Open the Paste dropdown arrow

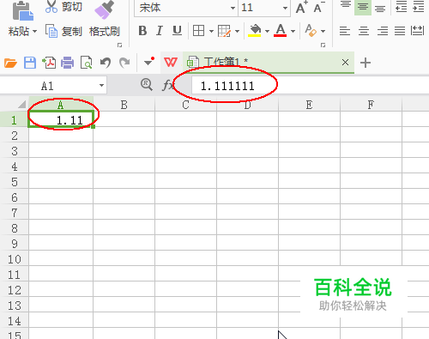click(35, 31)
